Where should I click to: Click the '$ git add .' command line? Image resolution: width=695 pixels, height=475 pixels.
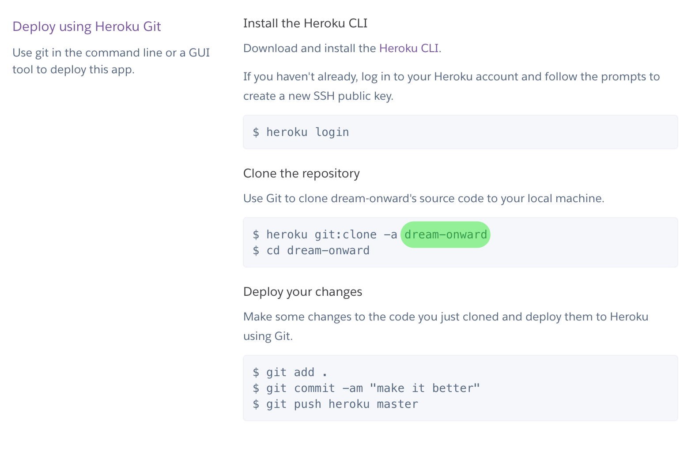(x=290, y=372)
